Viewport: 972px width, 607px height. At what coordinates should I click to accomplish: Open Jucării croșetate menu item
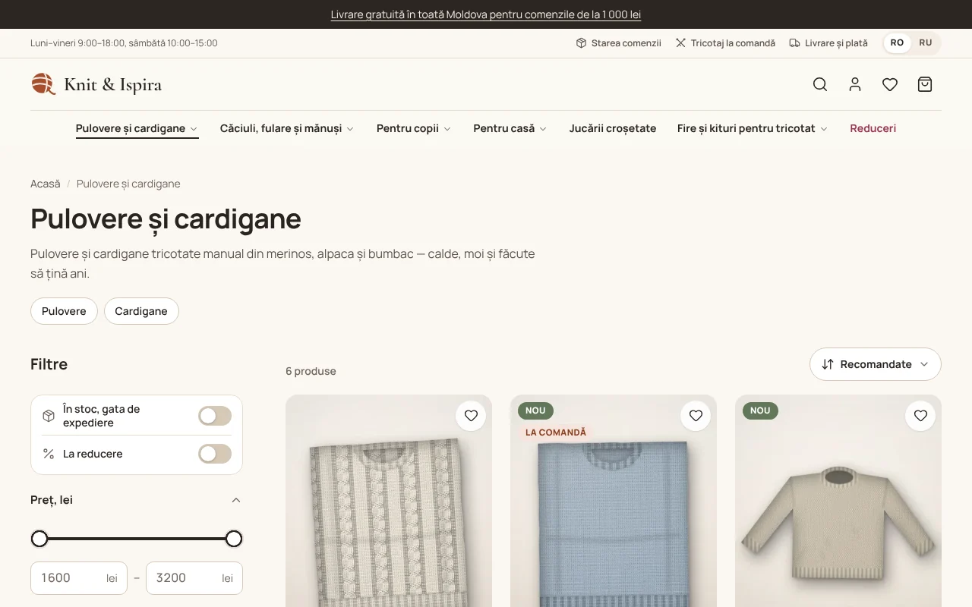pyautogui.click(x=613, y=128)
